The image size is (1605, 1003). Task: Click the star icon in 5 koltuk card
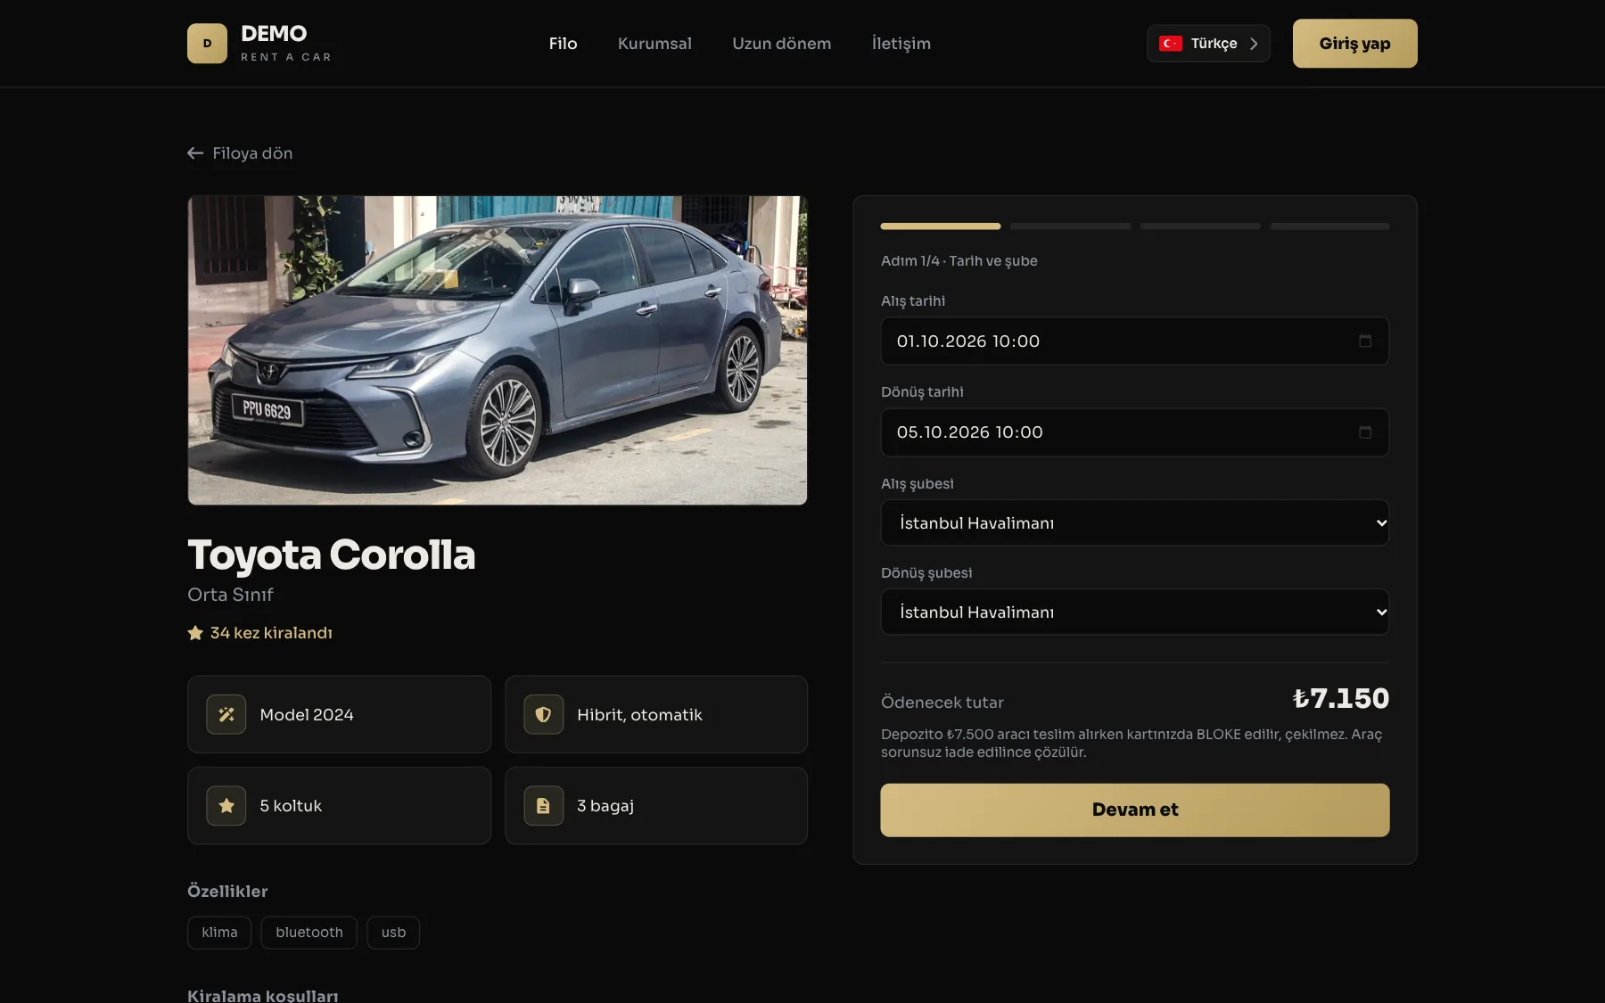tap(226, 806)
